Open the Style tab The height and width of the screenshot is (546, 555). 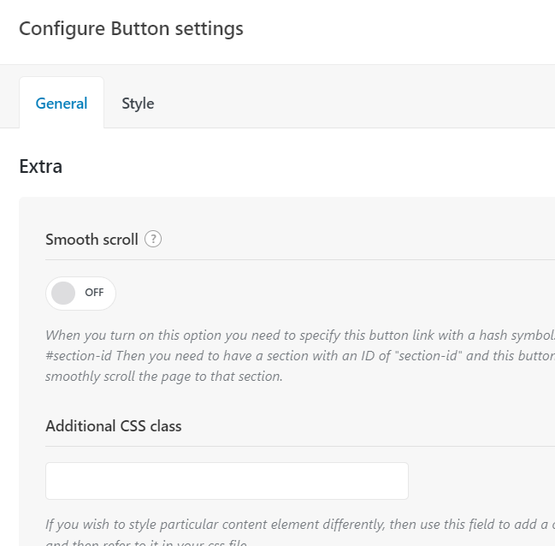pyautogui.click(x=138, y=104)
